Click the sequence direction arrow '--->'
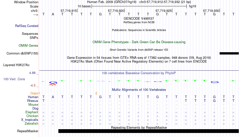This screenshot has width=239, height=137. point(36,15)
